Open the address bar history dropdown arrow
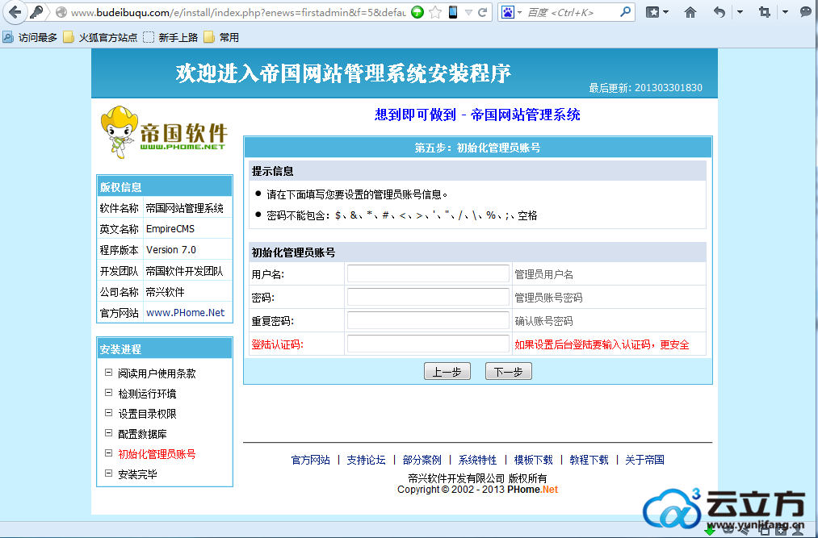This screenshot has height=538, width=818. pyautogui.click(x=468, y=13)
